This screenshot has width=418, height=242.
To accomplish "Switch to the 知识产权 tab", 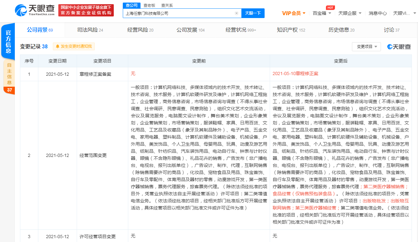I will pos(291,30).
